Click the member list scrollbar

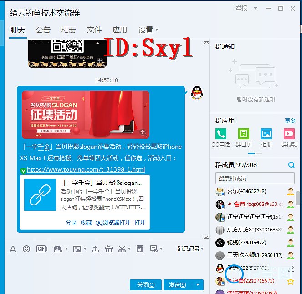click(x=297, y=198)
